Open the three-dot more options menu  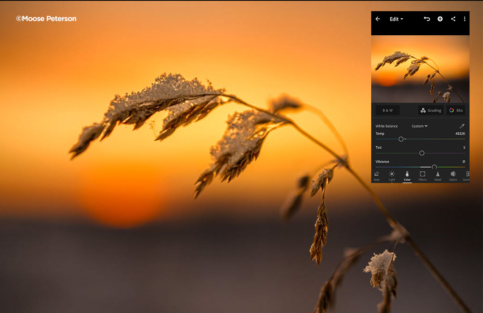(x=465, y=19)
